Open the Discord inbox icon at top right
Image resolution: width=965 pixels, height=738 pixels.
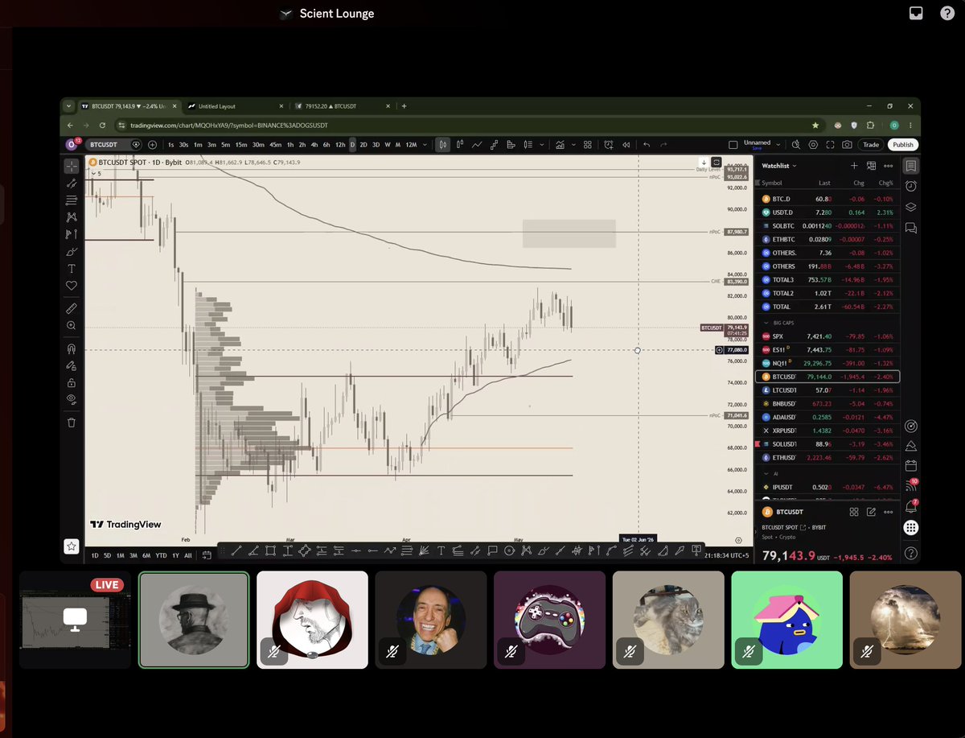point(915,13)
